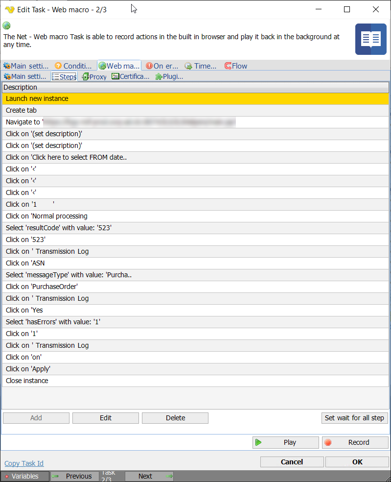Image resolution: width=391 pixels, height=482 pixels.
Task: Click the green globe icon under the title
Action: 6,26
